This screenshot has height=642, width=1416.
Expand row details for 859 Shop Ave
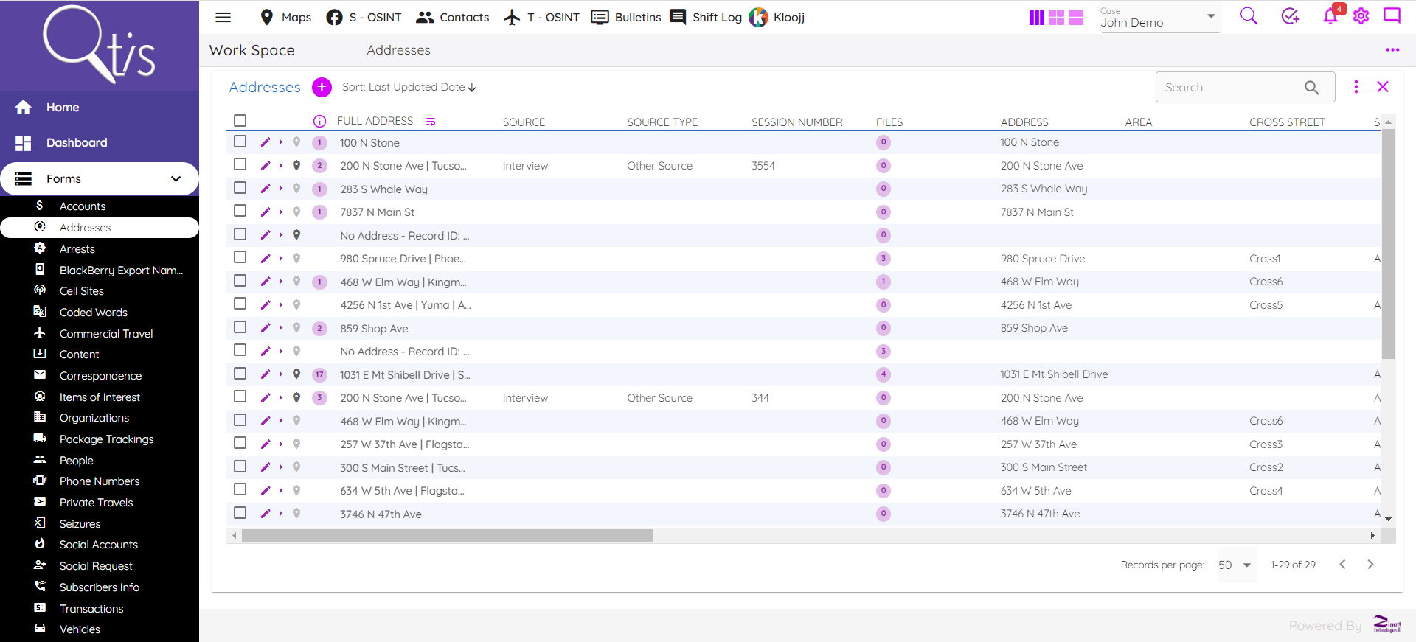[x=281, y=328]
